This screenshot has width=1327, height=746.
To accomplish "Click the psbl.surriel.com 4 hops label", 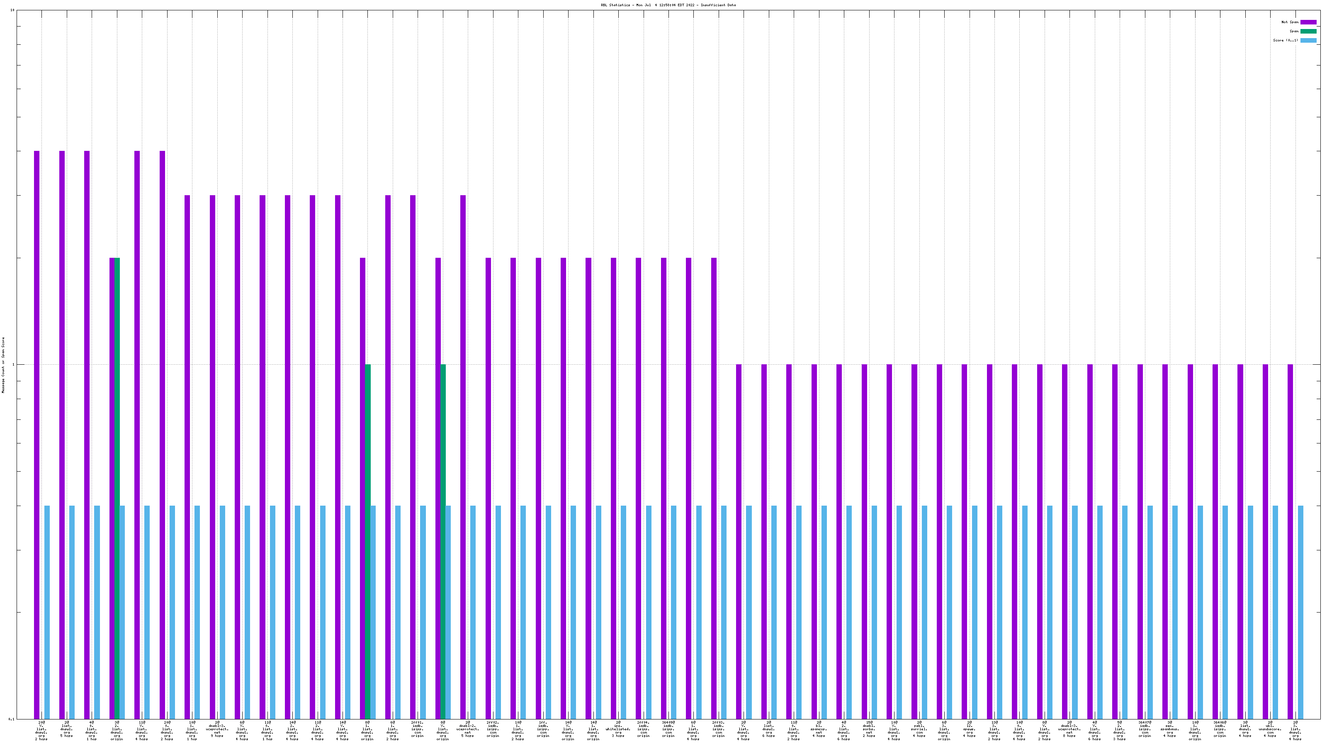I will [x=919, y=729].
